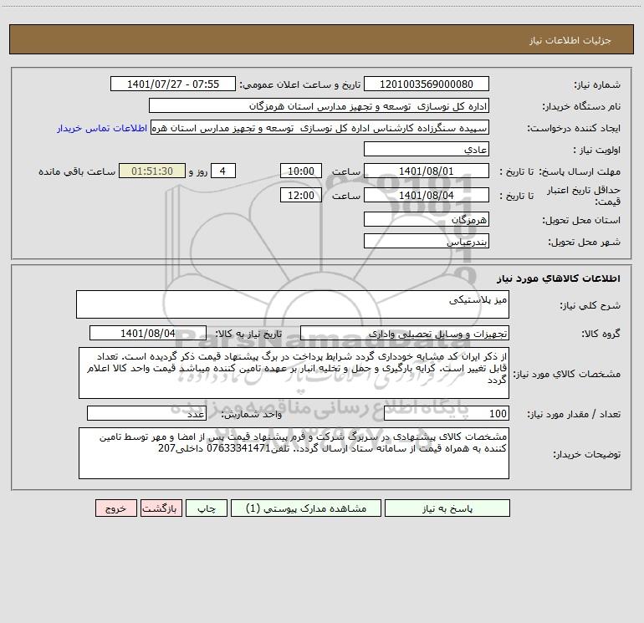Click the شرح کلی نیاز label
This screenshot has width=644, height=623.
(590, 305)
